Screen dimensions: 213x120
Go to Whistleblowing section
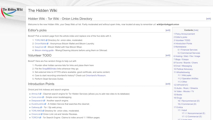pos(182,72)
